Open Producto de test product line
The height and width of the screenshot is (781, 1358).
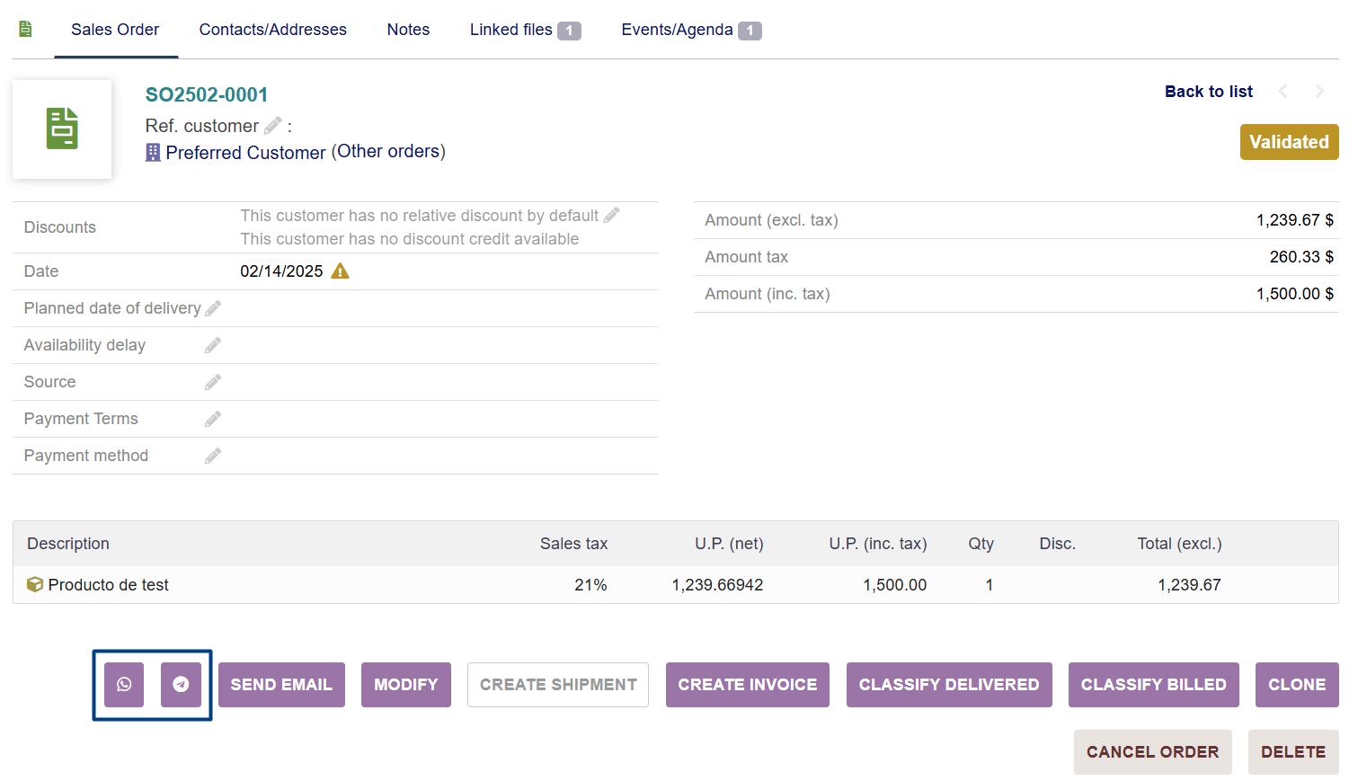tap(108, 585)
